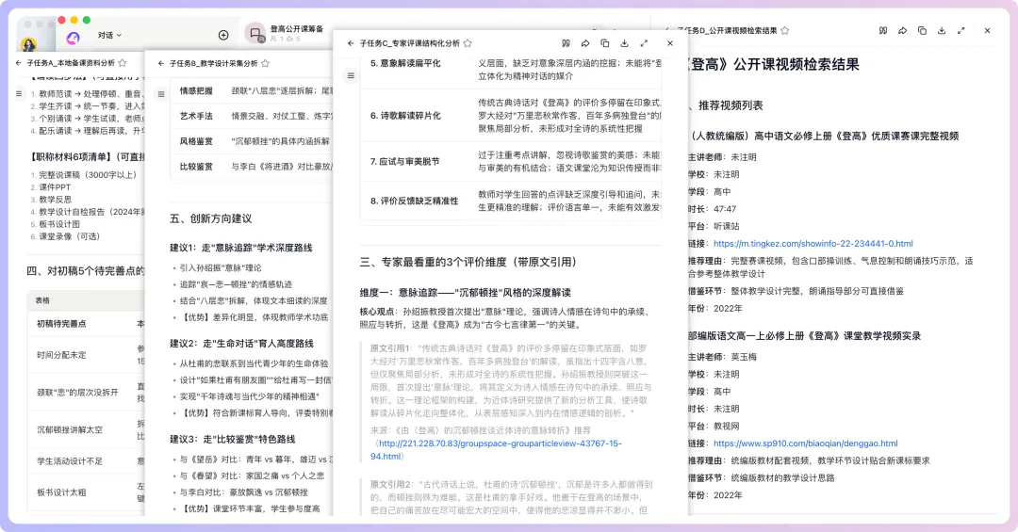Select the 时间分配未定 table cell
Viewport: 1018px width, 532px height.
tap(61, 356)
